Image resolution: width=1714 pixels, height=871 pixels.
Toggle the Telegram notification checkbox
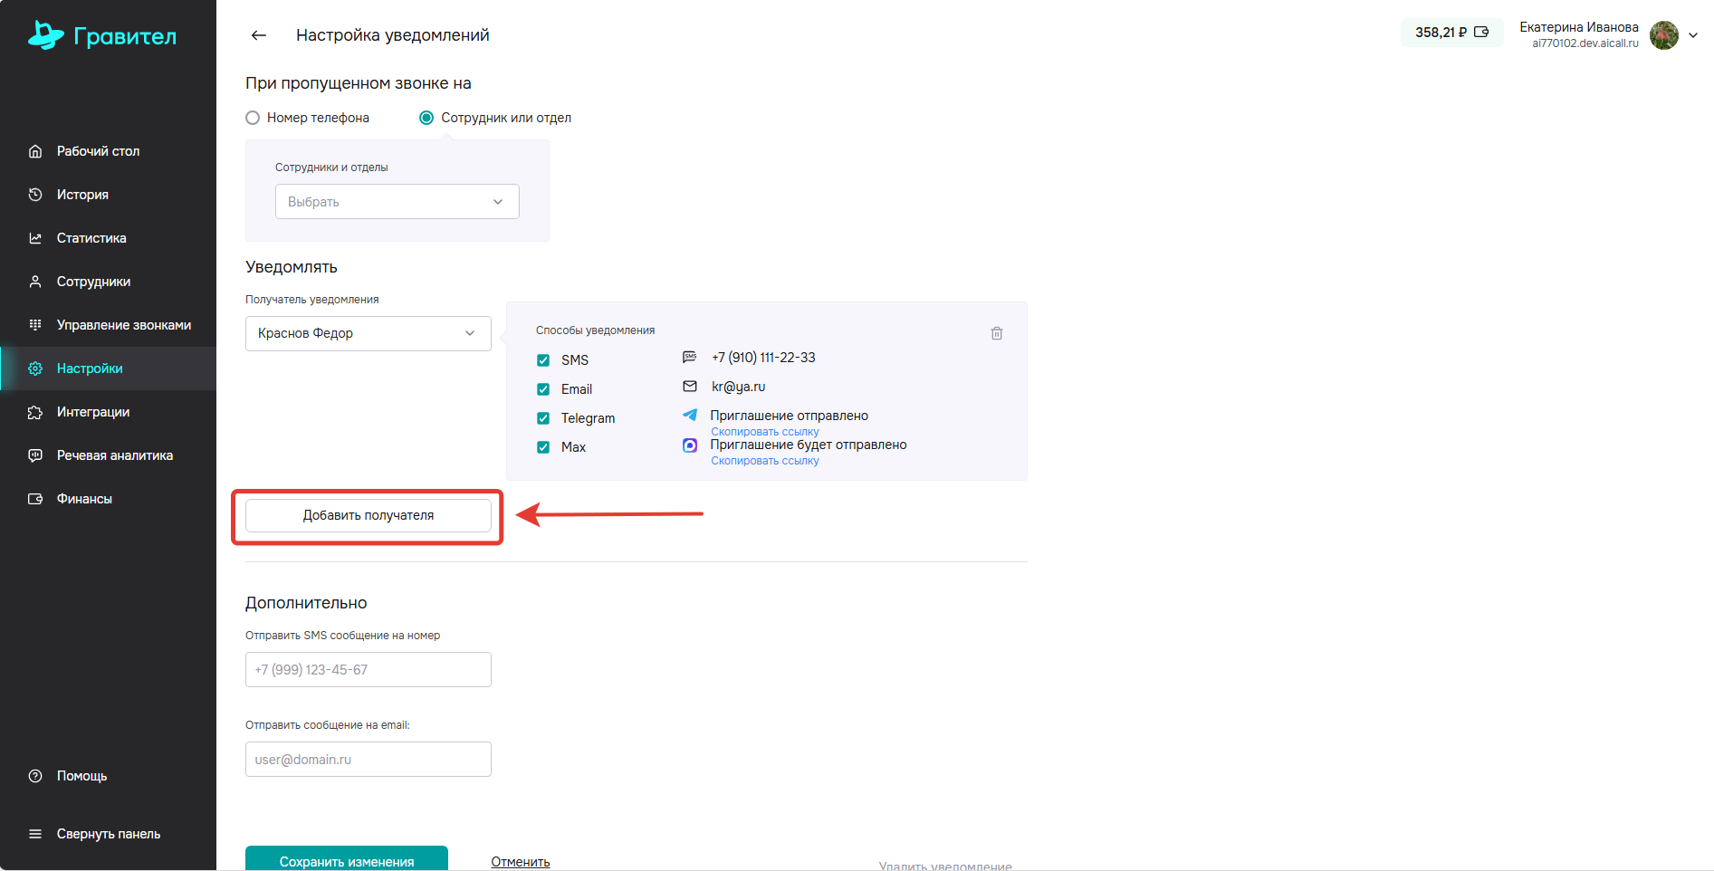click(543, 418)
